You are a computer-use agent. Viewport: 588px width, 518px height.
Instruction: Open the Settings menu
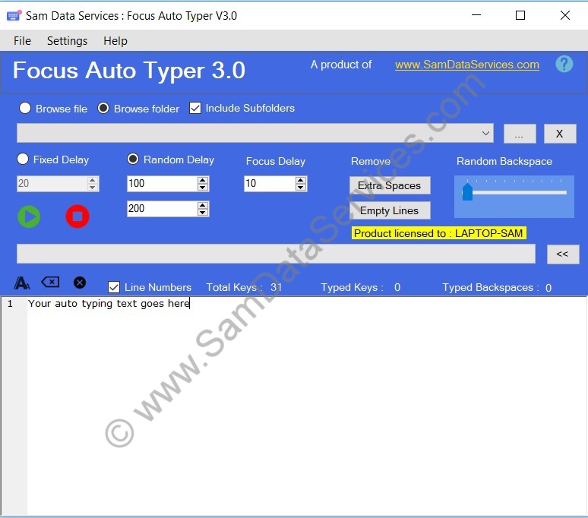[x=67, y=40]
